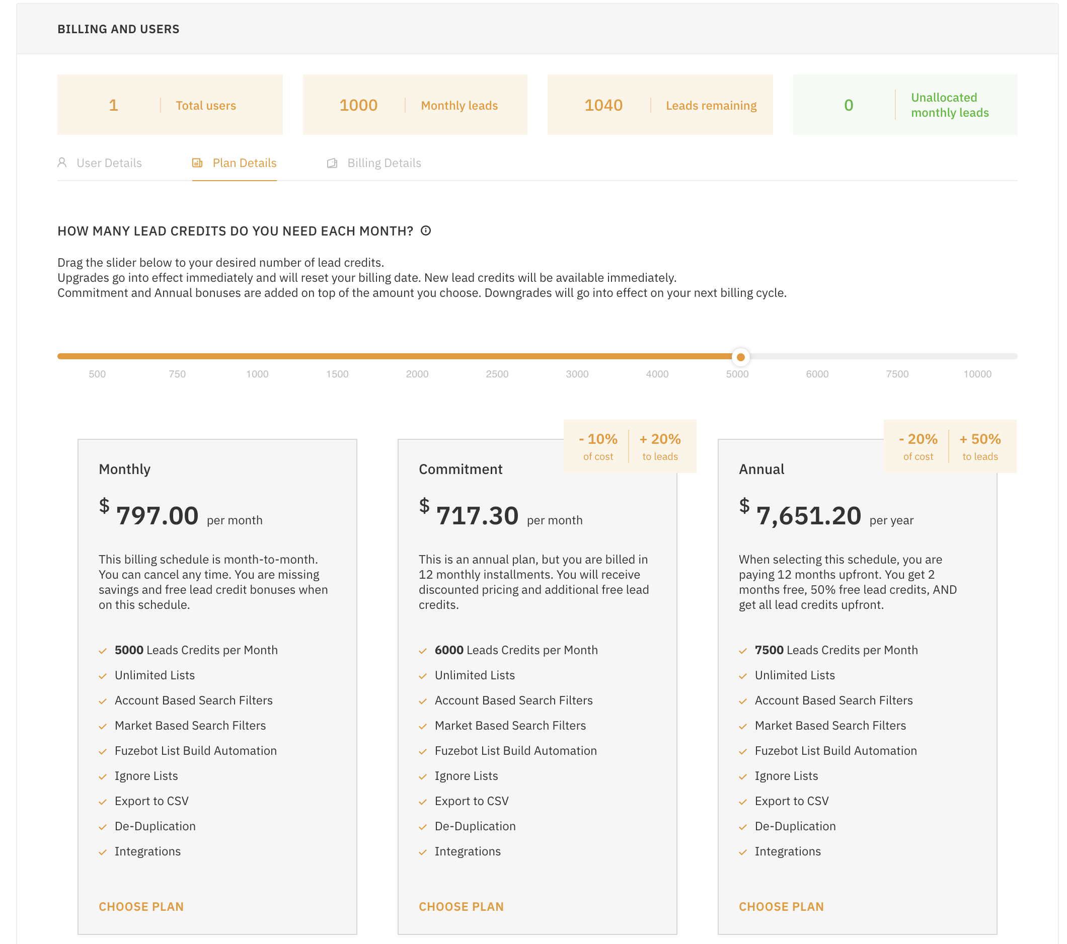The height and width of the screenshot is (944, 1067).
Task: Click the Billing and Users page header
Action: [x=118, y=29]
